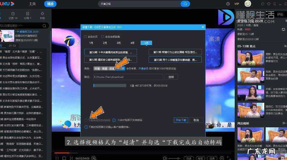Click the 选择 path browse button
287x160 pixels.
click(171, 77)
